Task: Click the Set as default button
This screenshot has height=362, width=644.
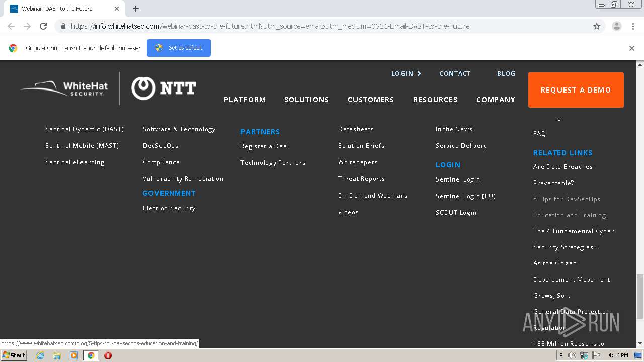Action: pos(179,48)
